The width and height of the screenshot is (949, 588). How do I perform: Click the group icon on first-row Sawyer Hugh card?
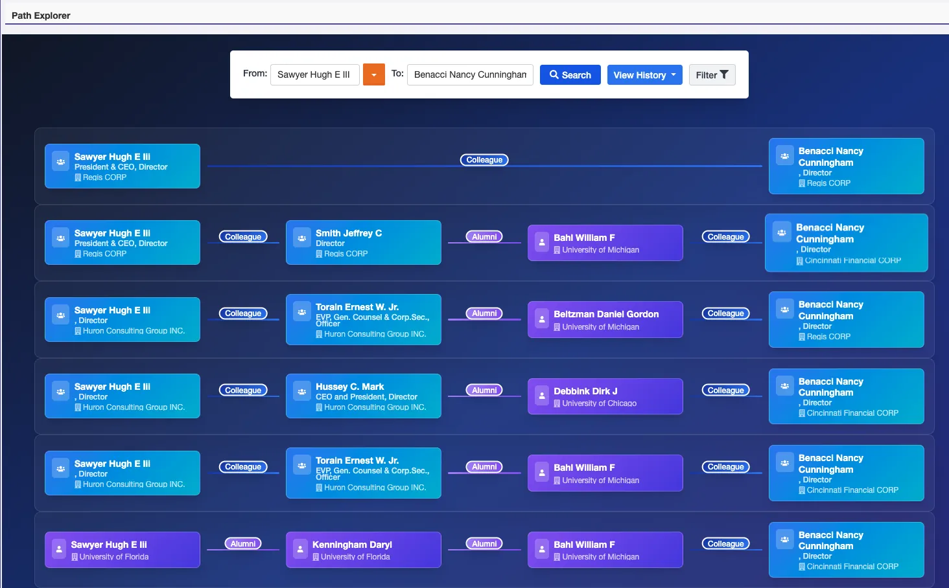tap(60, 161)
